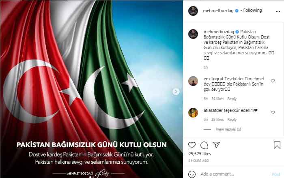Open mehmetbozdag username in header
The image size is (284, 178).
click(x=218, y=11)
